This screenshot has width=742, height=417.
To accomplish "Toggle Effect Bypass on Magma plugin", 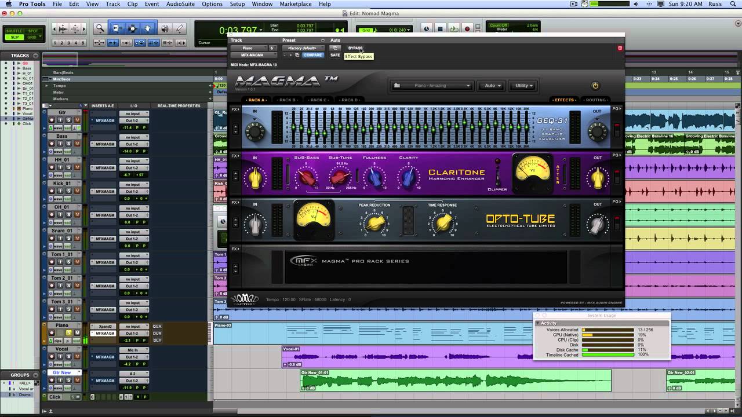I will (355, 48).
